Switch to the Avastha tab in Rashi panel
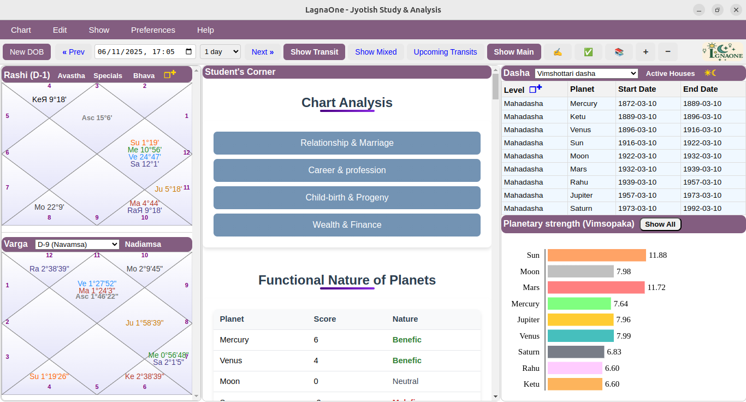 [71, 76]
